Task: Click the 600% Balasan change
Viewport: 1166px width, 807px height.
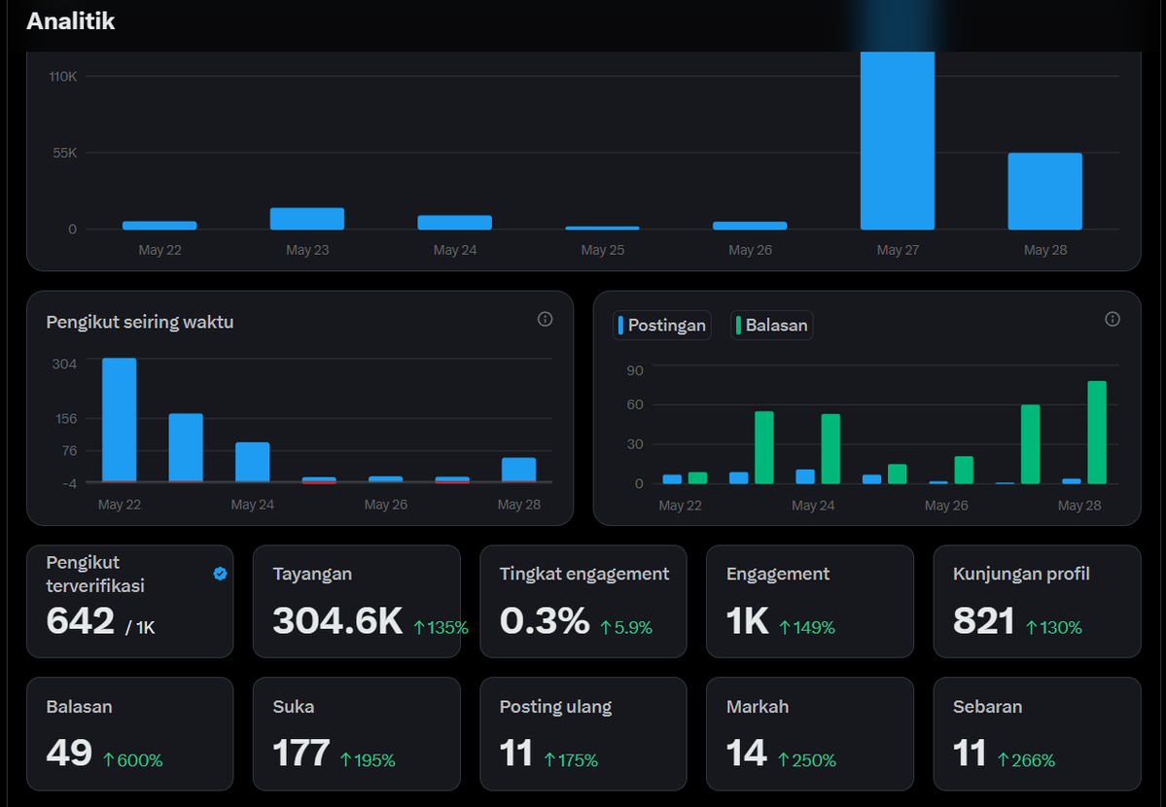Action: pyautogui.click(x=133, y=760)
